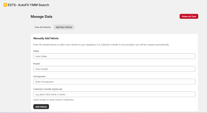Click the Make field label

pos(36,51)
